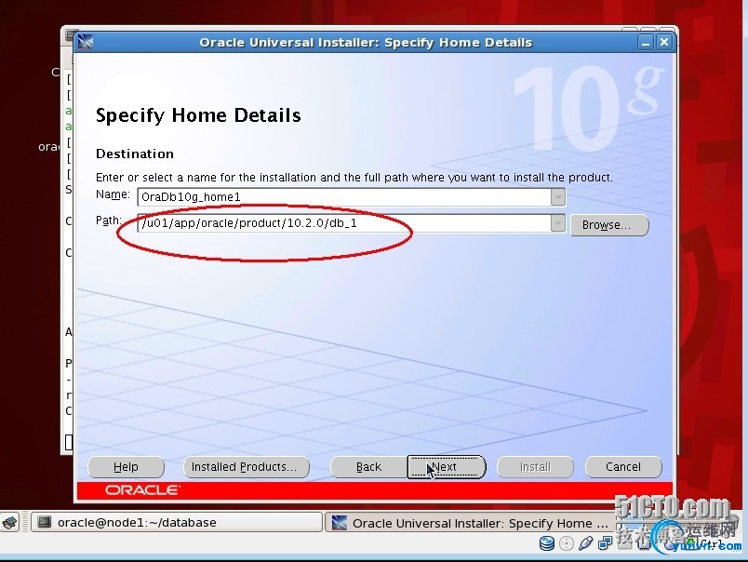This screenshot has height=562, width=748.
Task: Click the greyed-out Install button
Action: pyautogui.click(x=535, y=466)
